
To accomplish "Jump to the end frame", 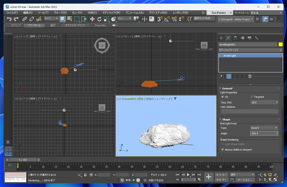I will click(199, 175).
